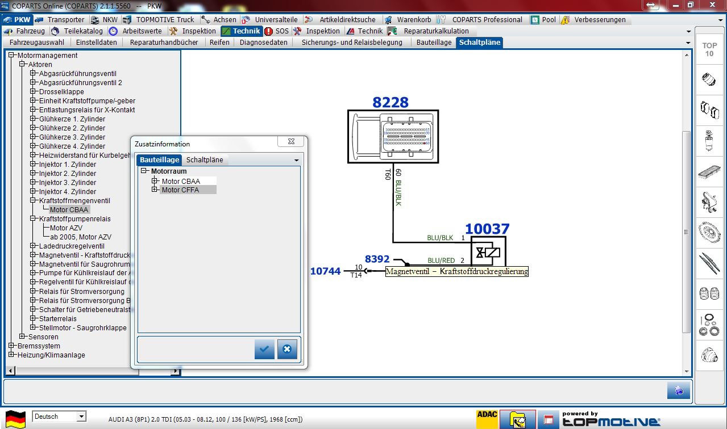Viewport: 727px width, 429px height.
Task: Open the NKW category
Action: click(x=104, y=19)
